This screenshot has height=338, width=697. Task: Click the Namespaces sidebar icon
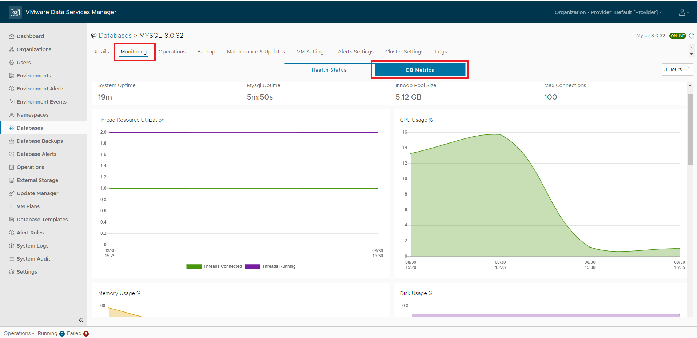12,115
